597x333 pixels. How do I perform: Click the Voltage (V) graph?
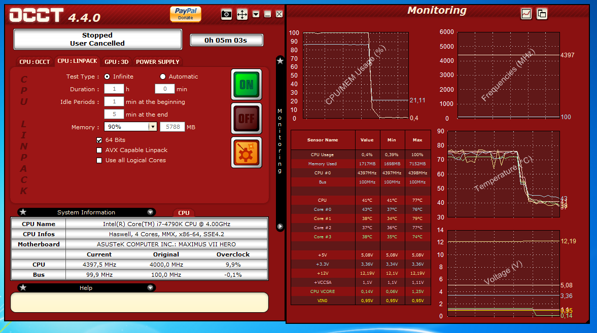503,273
